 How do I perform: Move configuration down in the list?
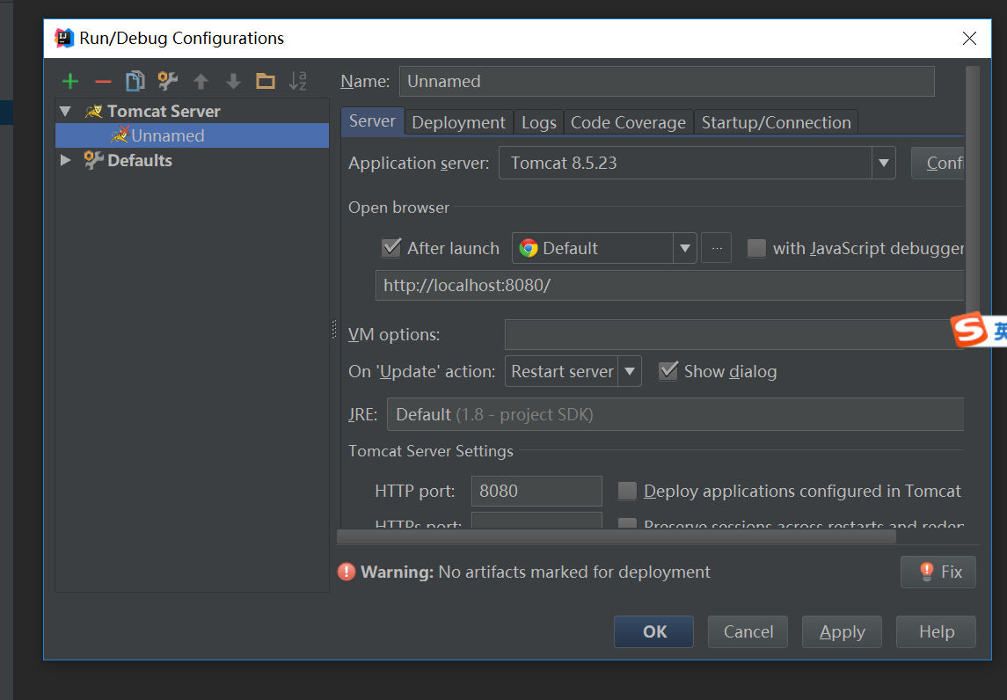click(233, 81)
